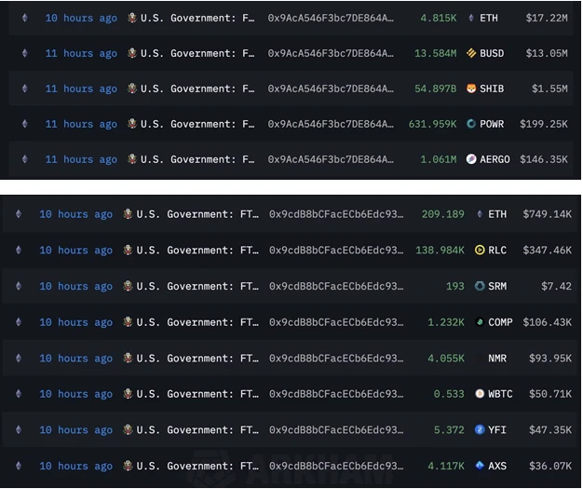
Task: Click the Ethereum chain icon in the NMR row
Action: point(19,358)
